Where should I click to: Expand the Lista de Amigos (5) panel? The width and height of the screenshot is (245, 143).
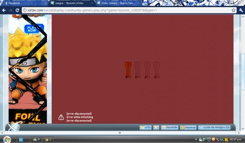tap(214, 128)
